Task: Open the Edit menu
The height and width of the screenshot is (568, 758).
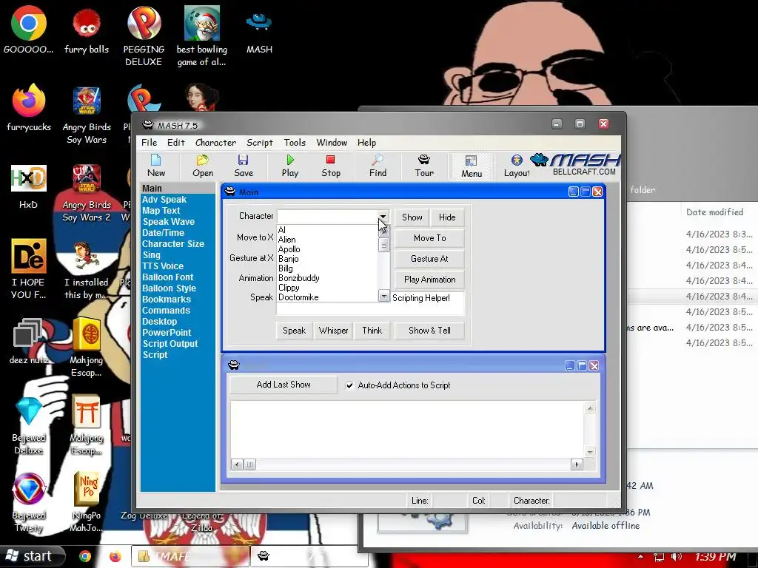Action: pyautogui.click(x=176, y=143)
